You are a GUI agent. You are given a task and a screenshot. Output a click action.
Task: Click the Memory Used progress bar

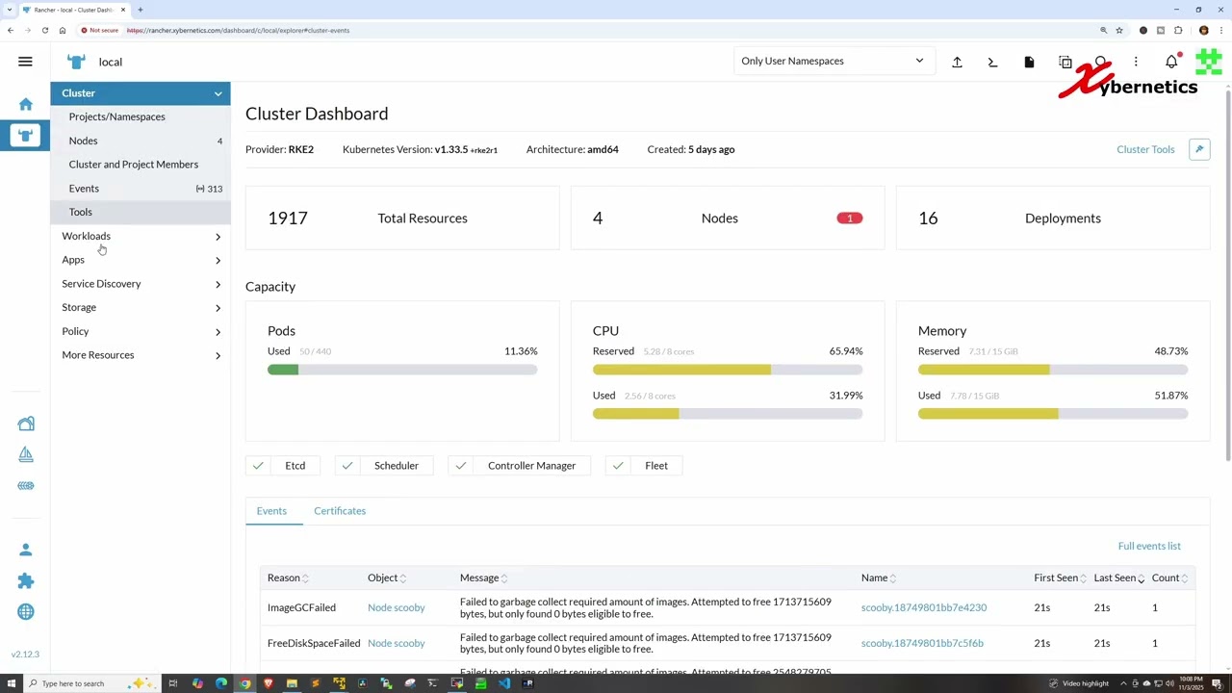click(1053, 414)
